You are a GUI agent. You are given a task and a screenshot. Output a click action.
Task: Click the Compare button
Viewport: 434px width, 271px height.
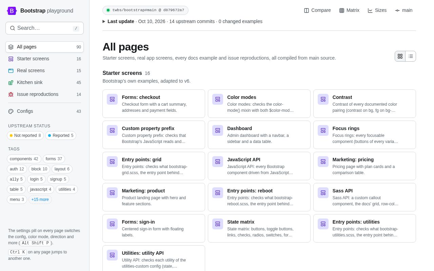tap(317, 11)
